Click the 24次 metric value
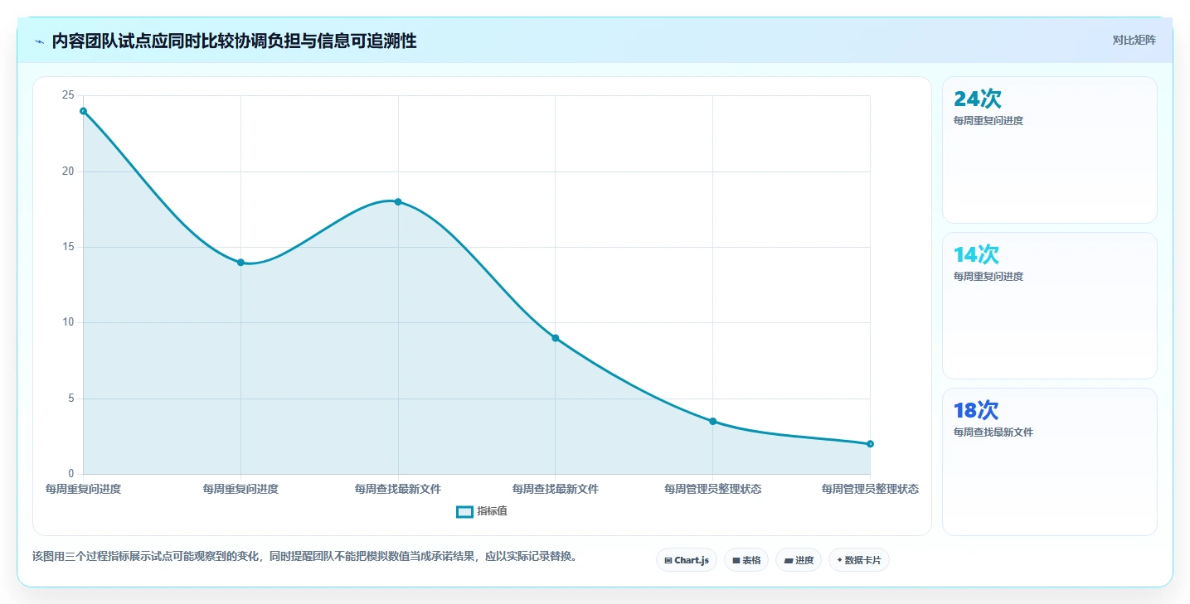 tap(978, 99)
